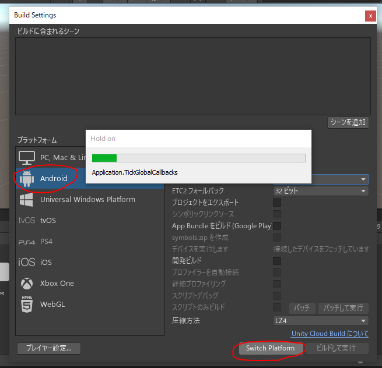The image size is (382, 368).
Task: Select the PS4 platform row
Action: (90, 242)
